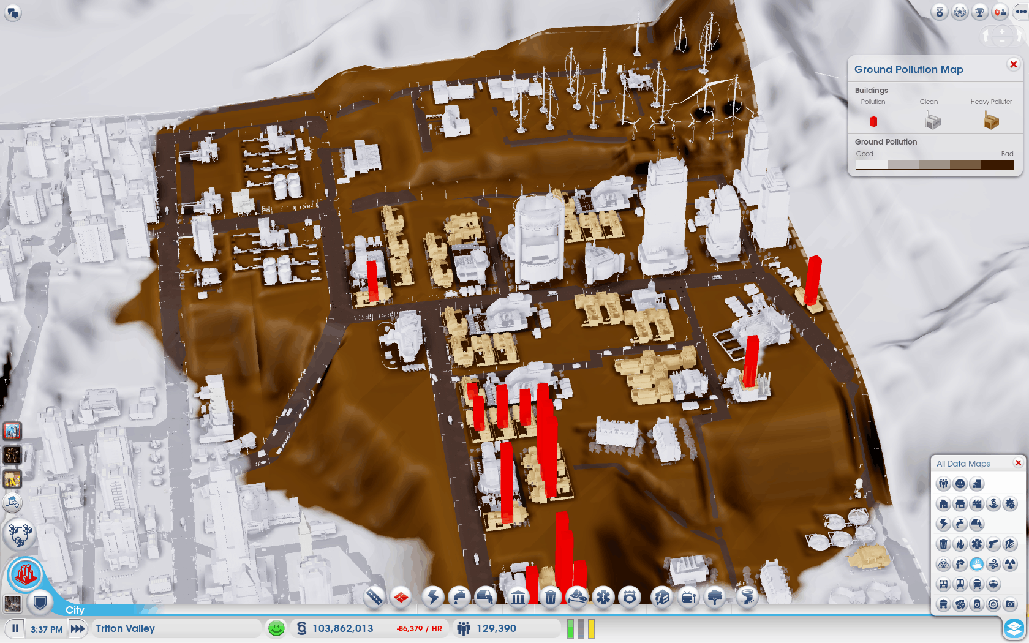This screenshot has width=1029, height=643.
Task: Open the more options menu
Action: click(x=1020, y=12)
